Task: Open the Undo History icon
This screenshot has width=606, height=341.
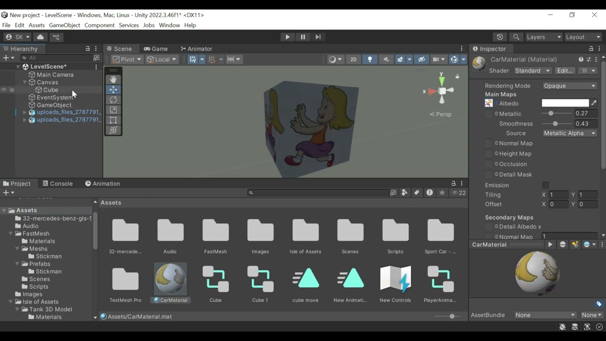Action: [x=500, y=37]
